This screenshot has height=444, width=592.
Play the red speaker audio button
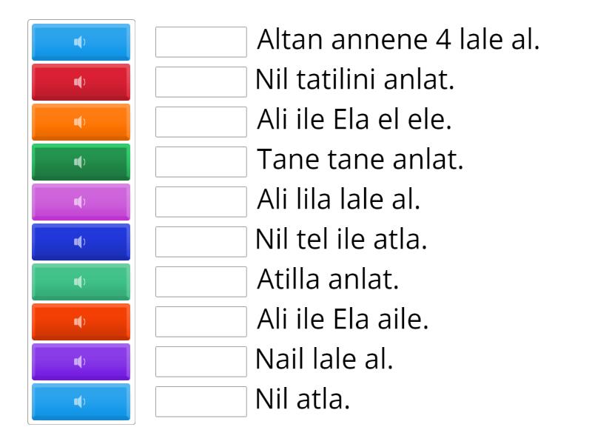coord(81,82)
